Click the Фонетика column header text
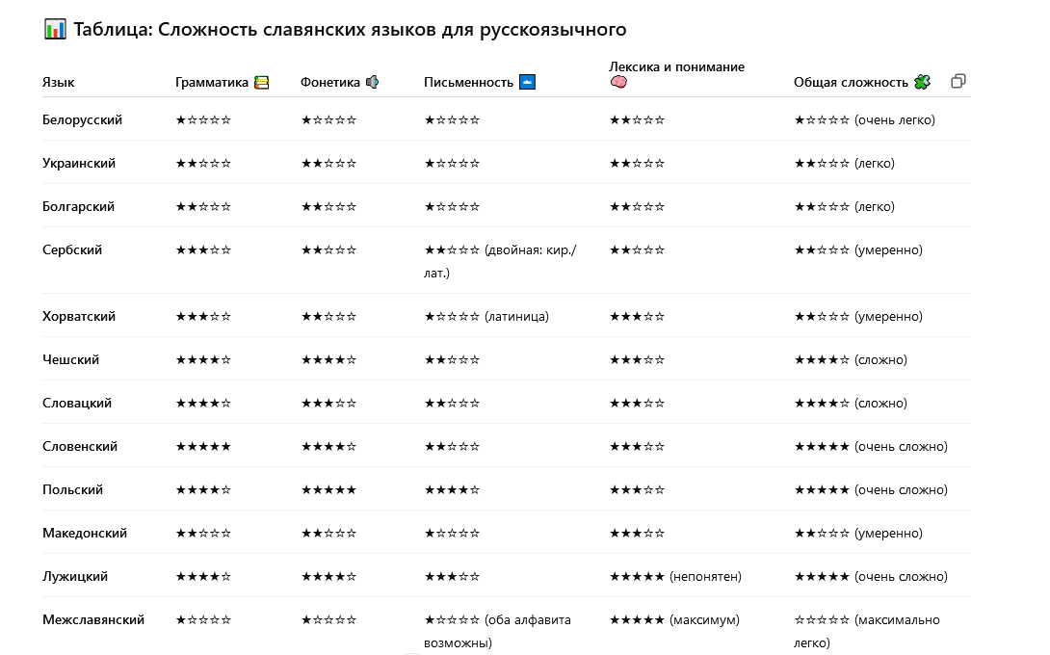 pyautogui.click(x=330, y=83)
